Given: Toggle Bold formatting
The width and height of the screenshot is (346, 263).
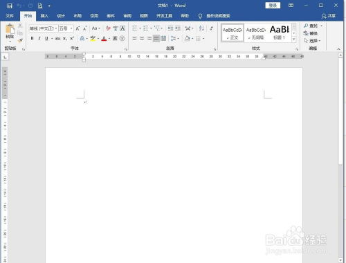Looking at the screenshot, I should [x=32, y=38].
